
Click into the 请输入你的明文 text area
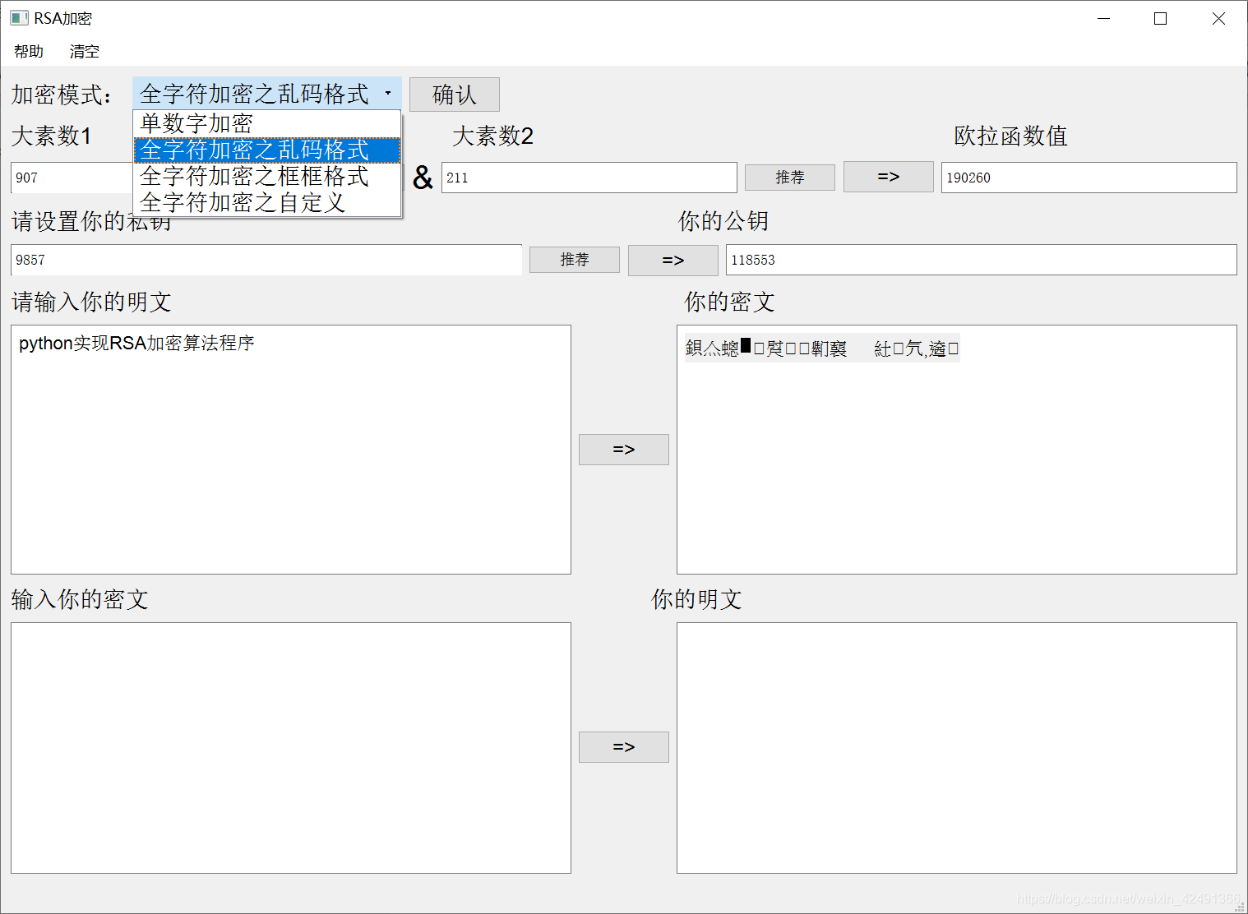(x=291, y=450)
